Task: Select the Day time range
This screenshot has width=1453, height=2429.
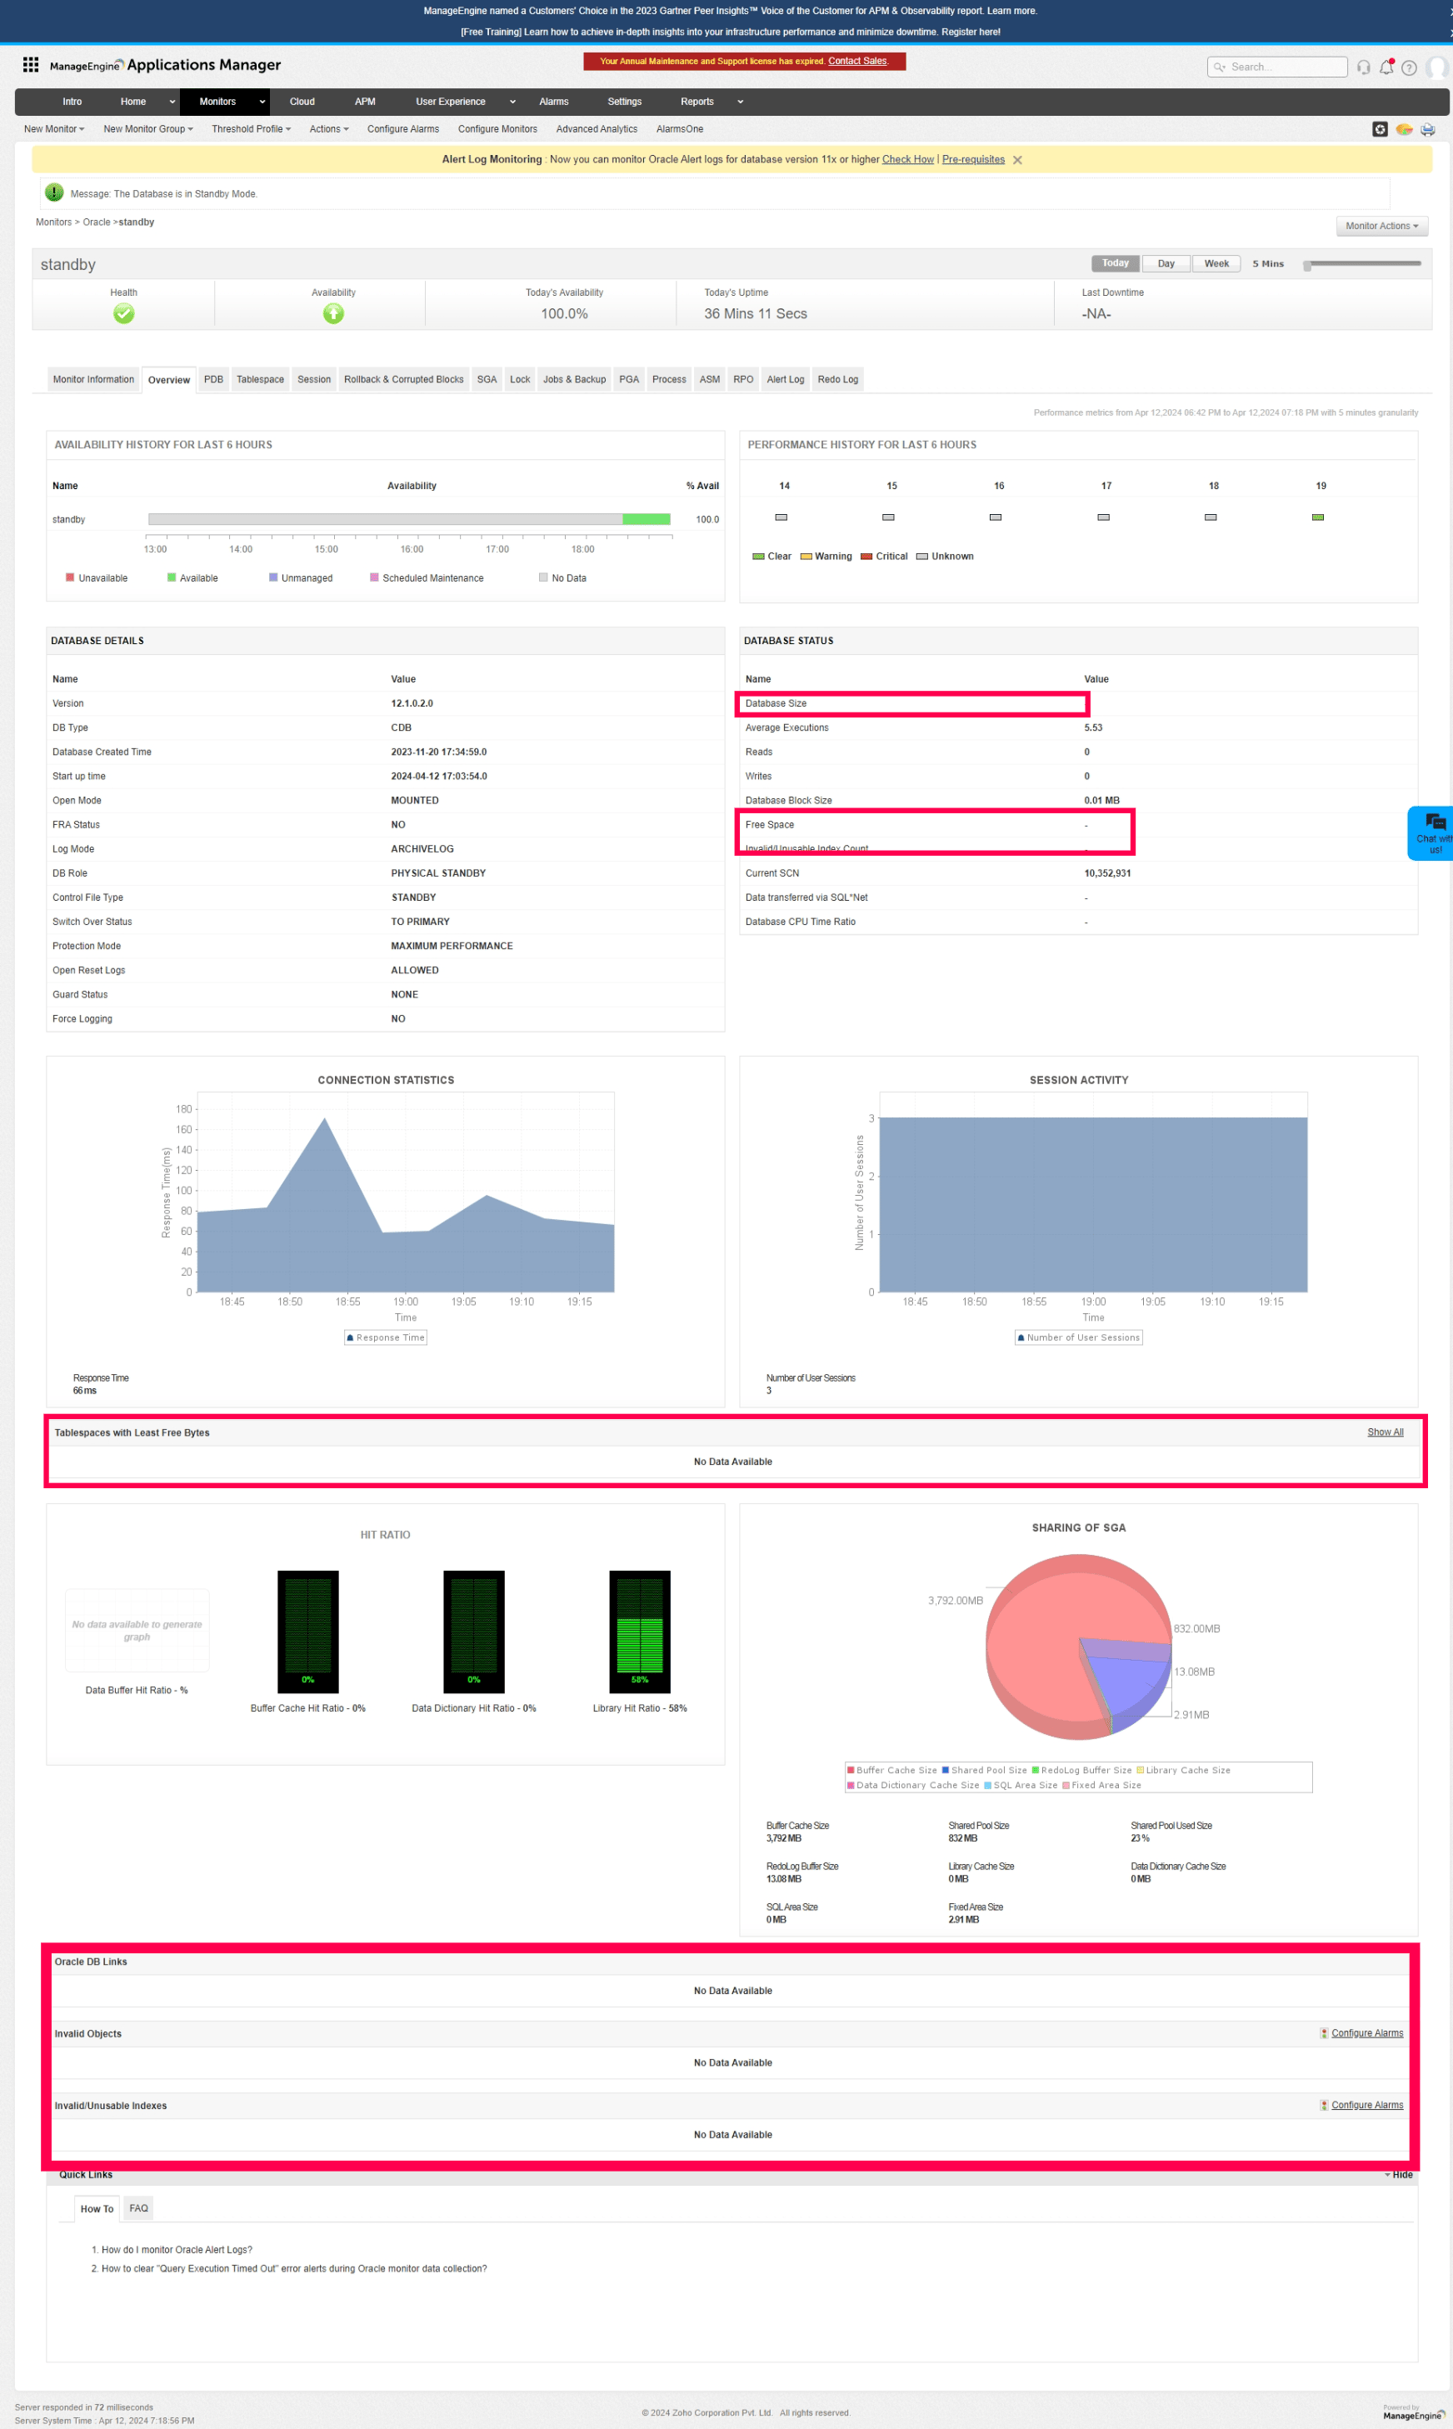Action: [1165, 263]
